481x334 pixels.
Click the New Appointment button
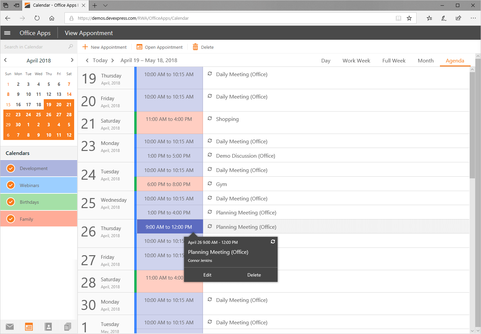(x=105, y=47)
